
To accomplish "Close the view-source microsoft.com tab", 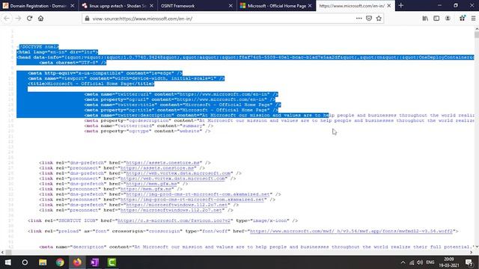I will pyautogui.click(x=389, y=6).
